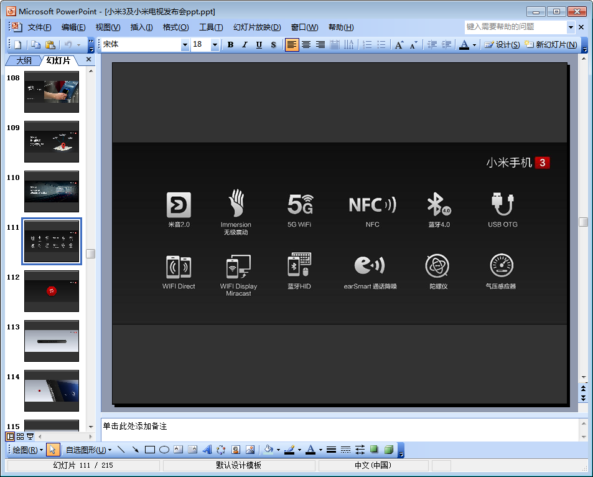Align text left

click(x=292, y=45)
